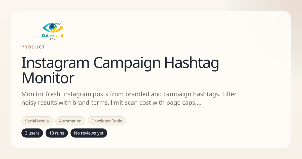Choose the Developer Tools tag

tap(107, 121)
